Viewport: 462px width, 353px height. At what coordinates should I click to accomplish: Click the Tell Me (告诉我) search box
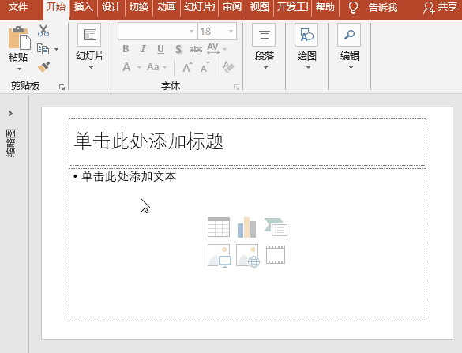click(x=383, y=7)
